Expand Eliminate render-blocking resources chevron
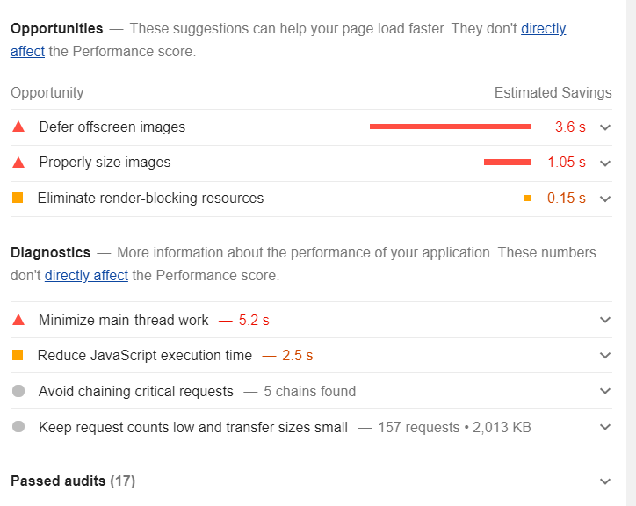 [x=605, y=199]
